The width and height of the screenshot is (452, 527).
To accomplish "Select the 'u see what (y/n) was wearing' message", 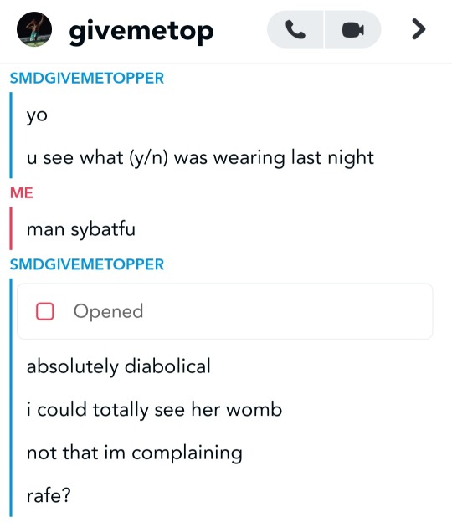I will 200,157.
